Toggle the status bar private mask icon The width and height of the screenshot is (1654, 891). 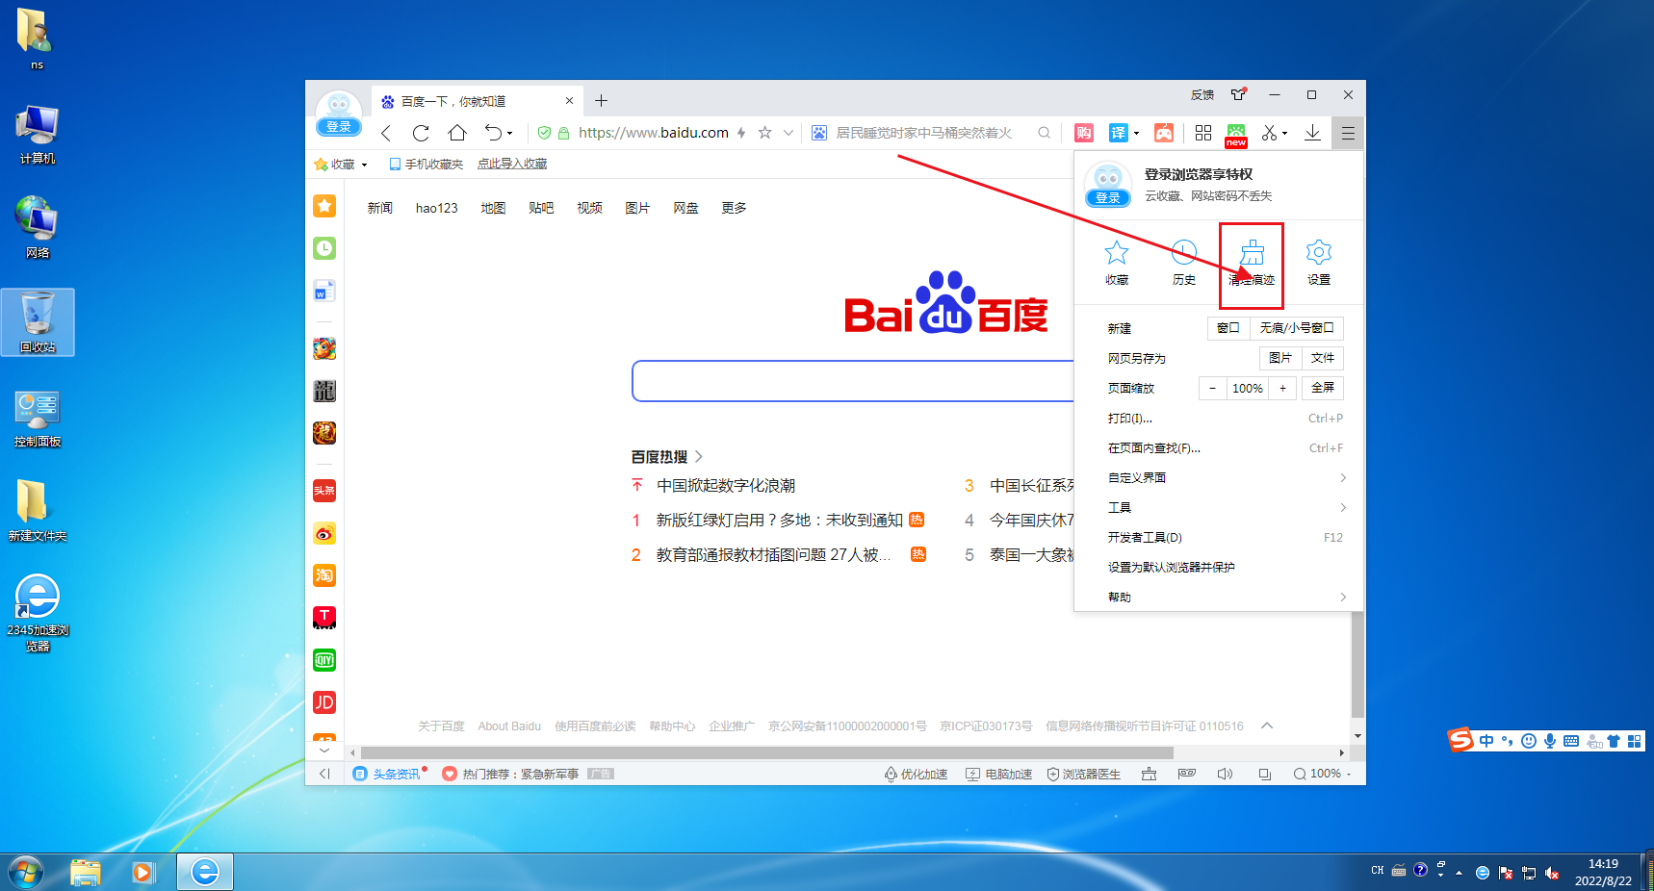point(1187,774)
